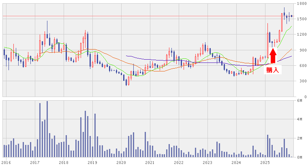Click the 300 price axis label
308x166 pixels.
coord(300,81)
